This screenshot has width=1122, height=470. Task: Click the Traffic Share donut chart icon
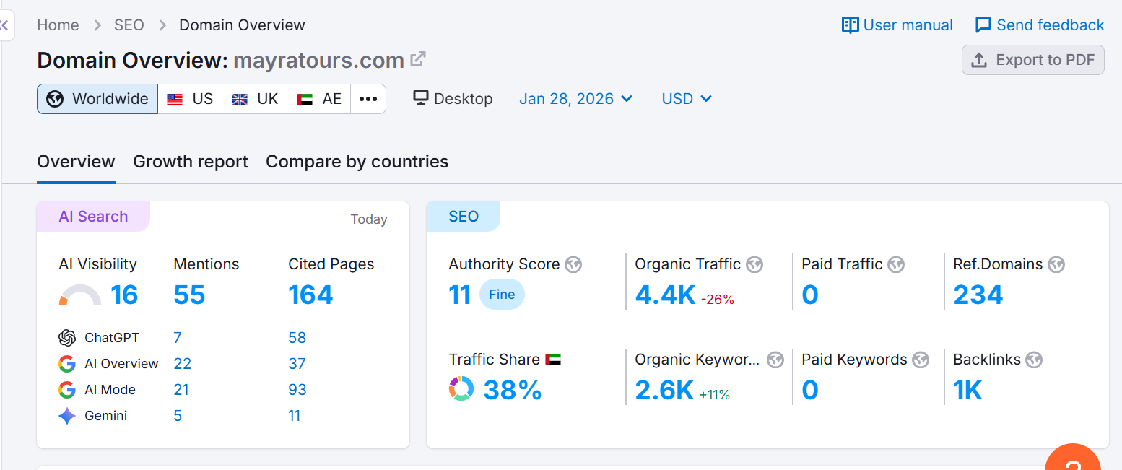(461, 389)
